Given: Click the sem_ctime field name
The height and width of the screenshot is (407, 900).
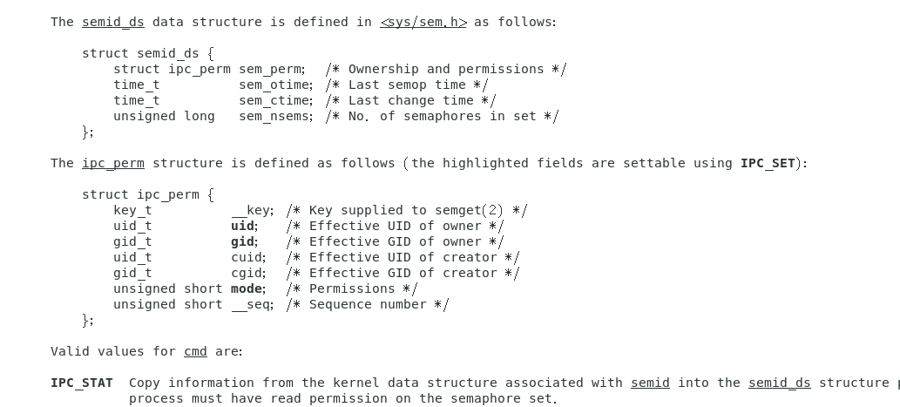Looking at the screenshot, I should (274, 100).
